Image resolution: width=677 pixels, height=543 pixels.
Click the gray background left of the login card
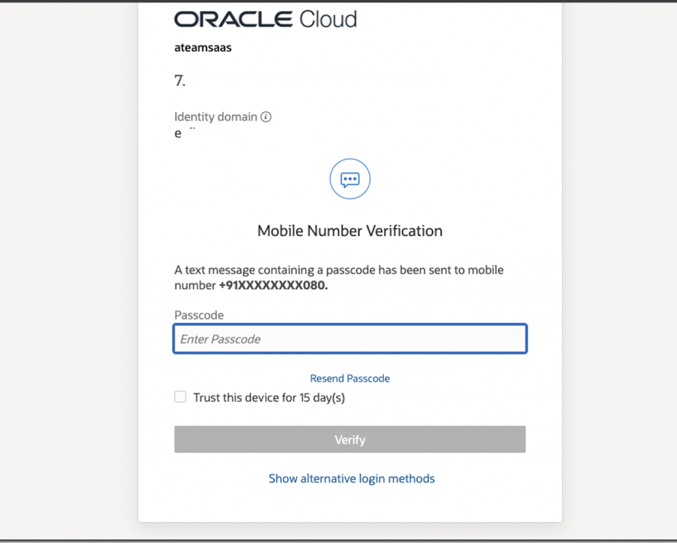point(66,265)
